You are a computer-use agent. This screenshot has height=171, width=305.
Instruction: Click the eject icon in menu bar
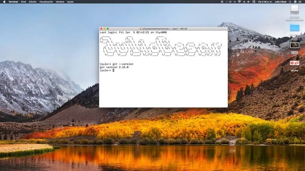(244, 2)
